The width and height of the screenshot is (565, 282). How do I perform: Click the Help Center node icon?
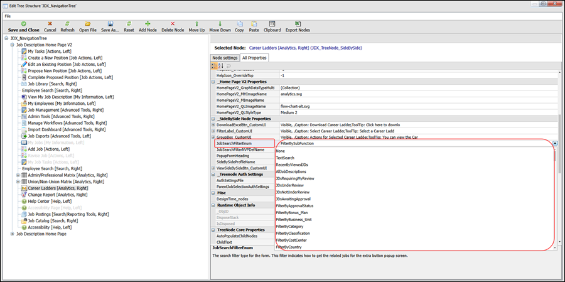[24, 201]
